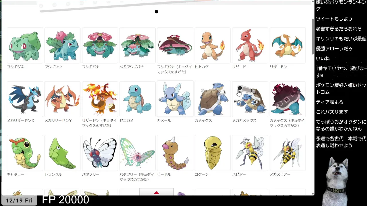367x206 pixels.
Task: Click the メガリザードンX name label
Action: (x=21, y=120)
